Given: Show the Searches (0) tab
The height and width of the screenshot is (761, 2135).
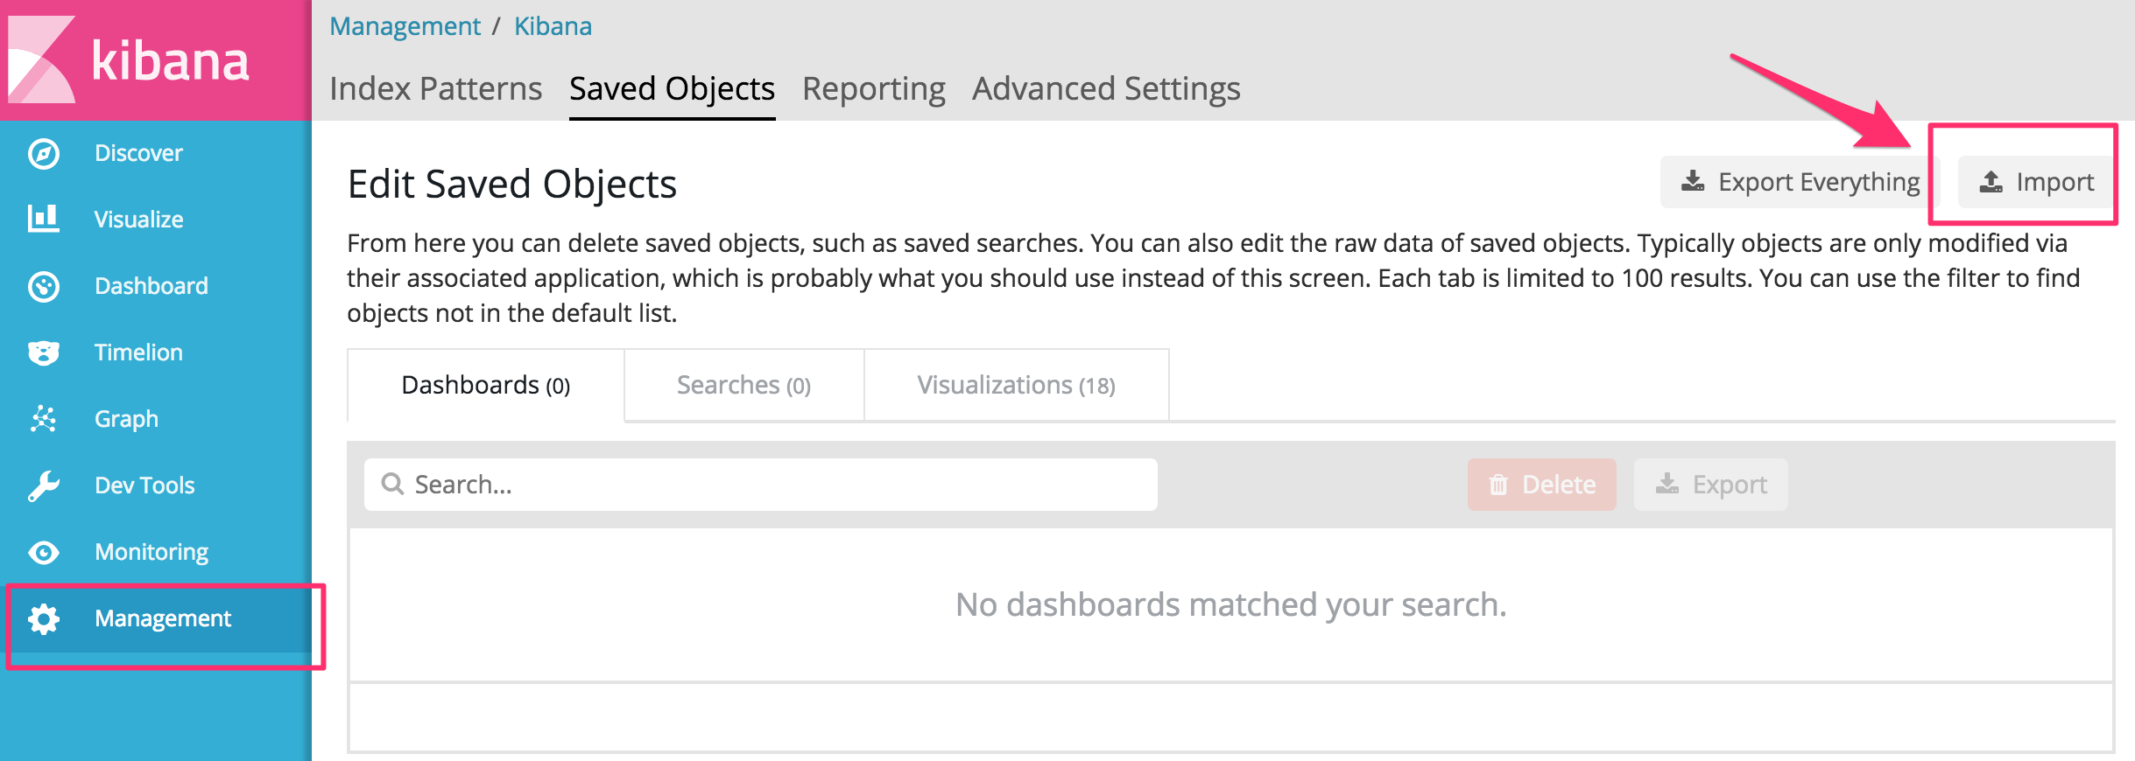Looking at the screenshot, I should (x=743, y=386).
